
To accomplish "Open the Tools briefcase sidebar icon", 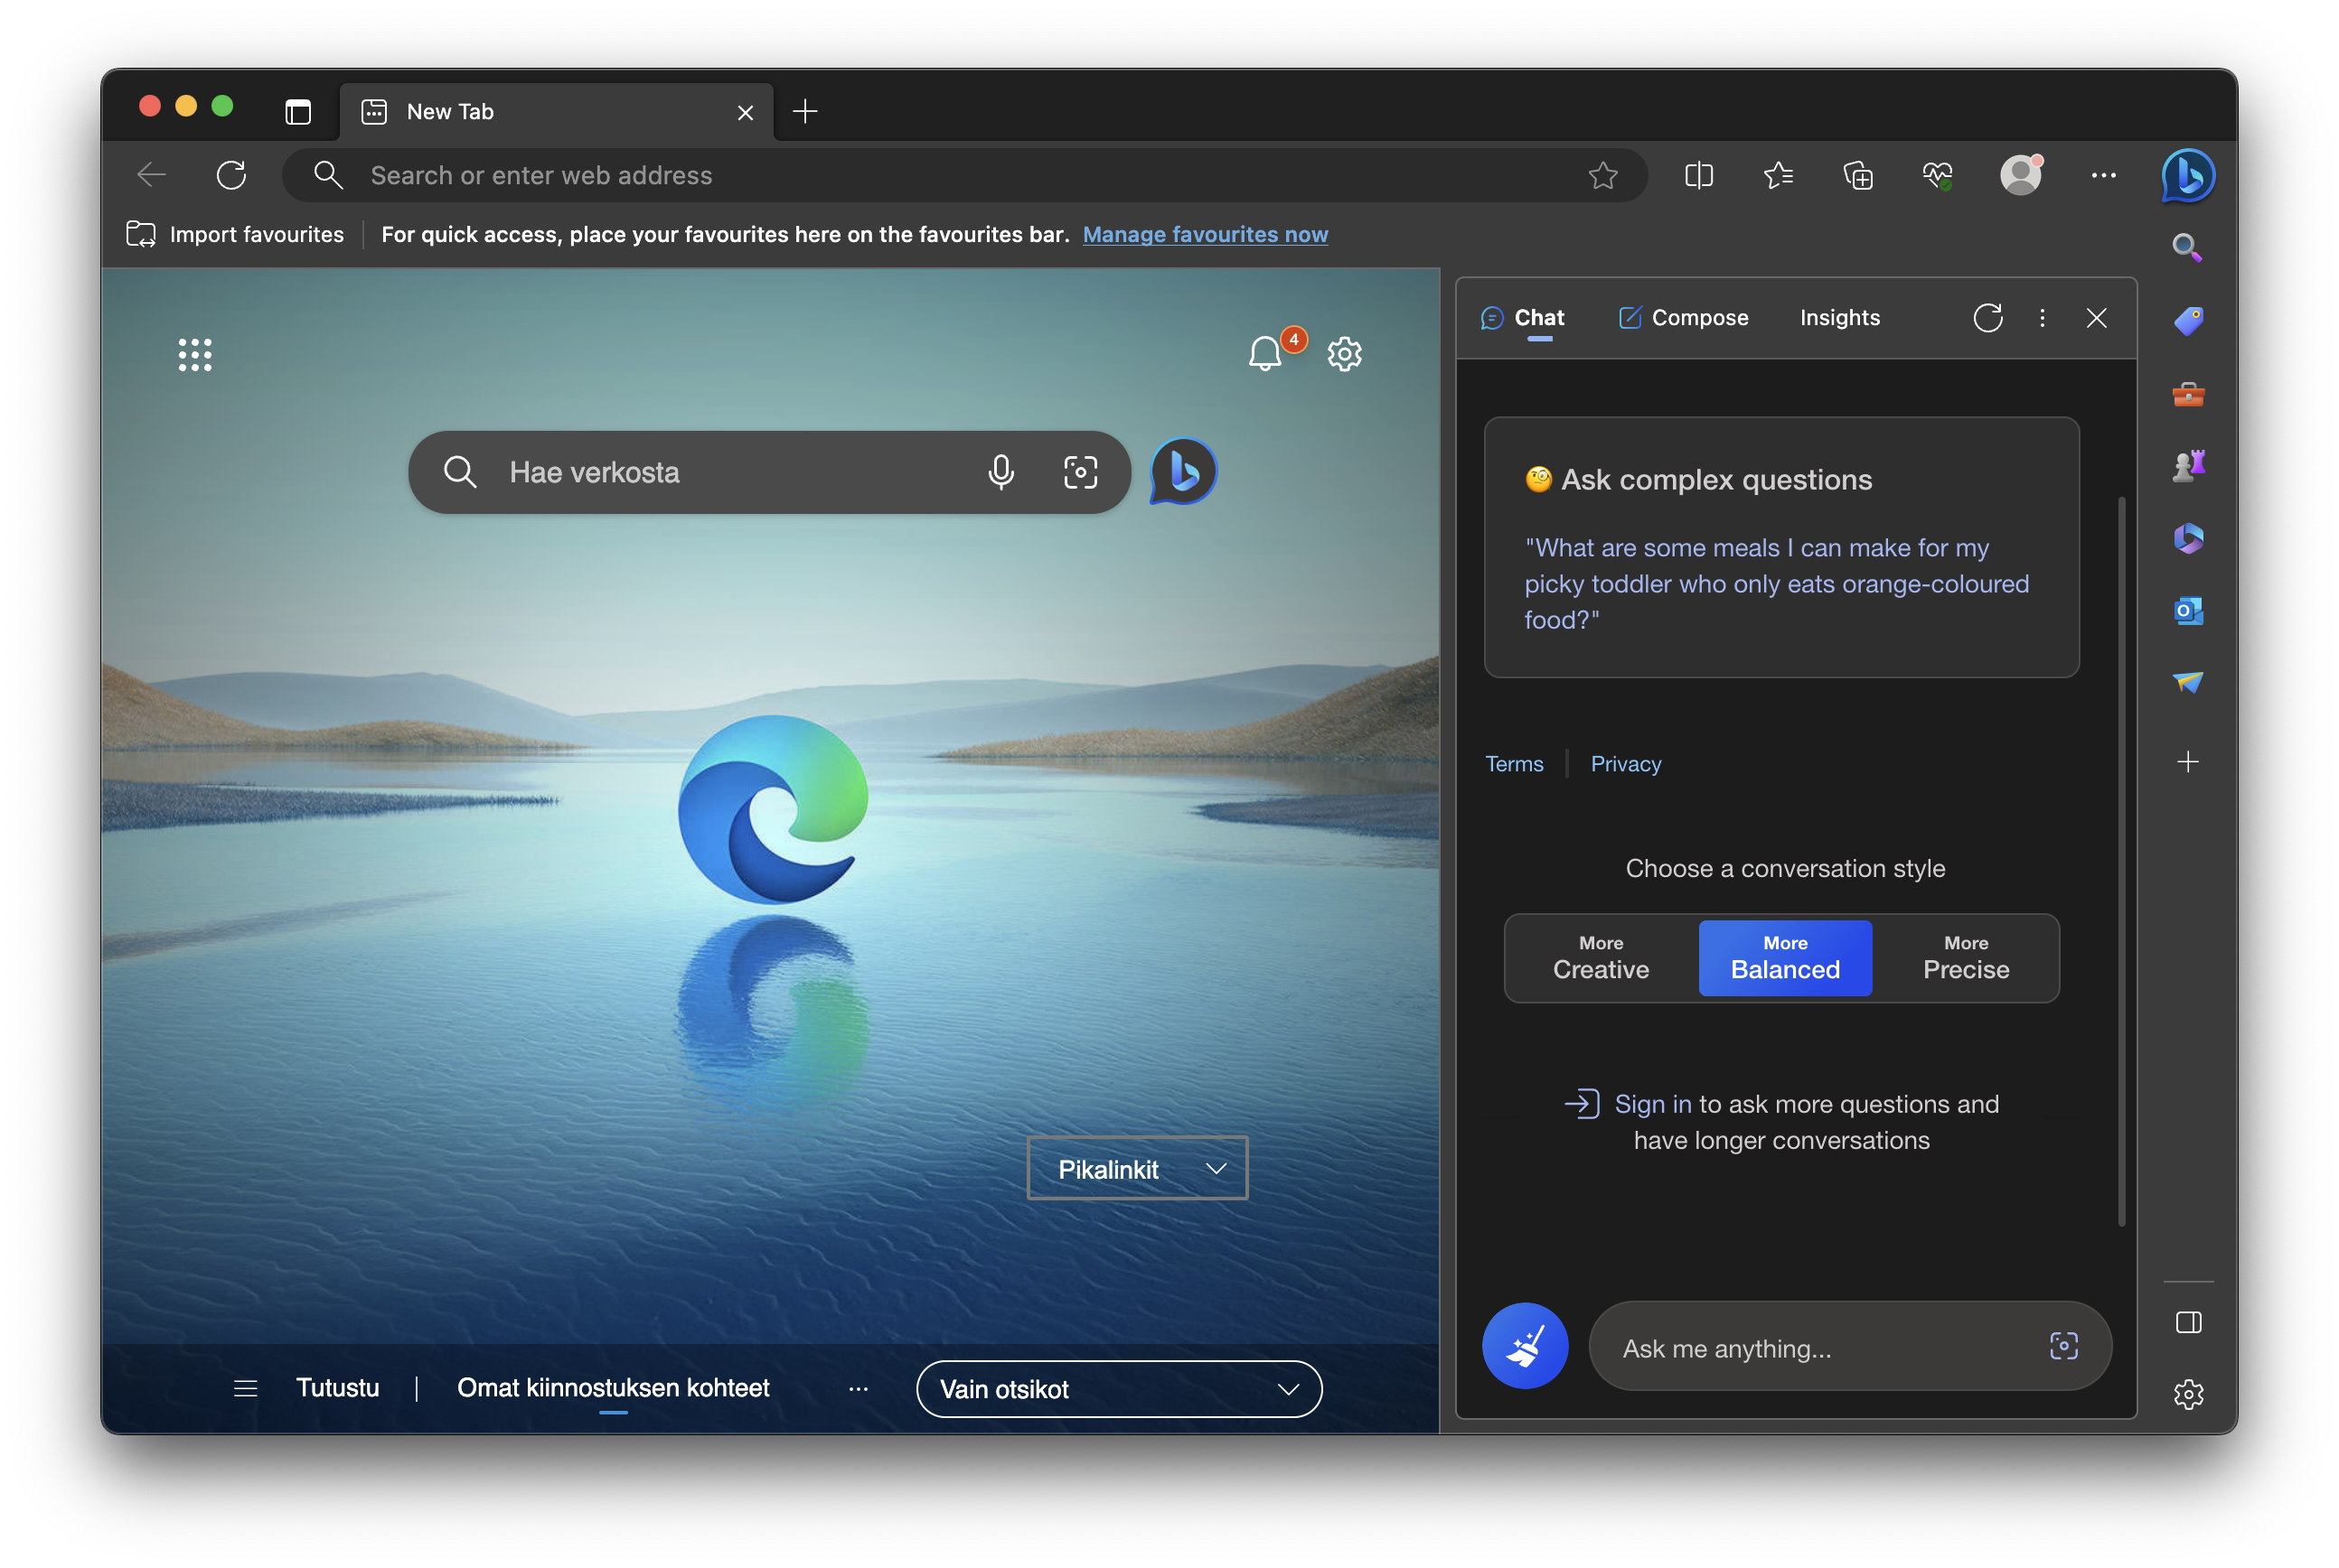I will click(x=2188, y=394).
